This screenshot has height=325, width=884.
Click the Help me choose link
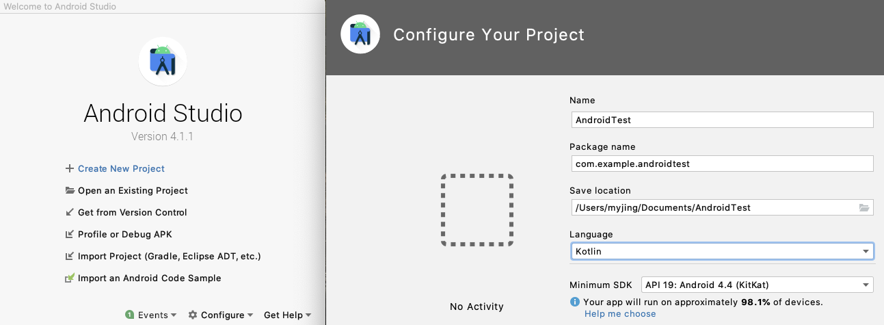coord(620,313)
